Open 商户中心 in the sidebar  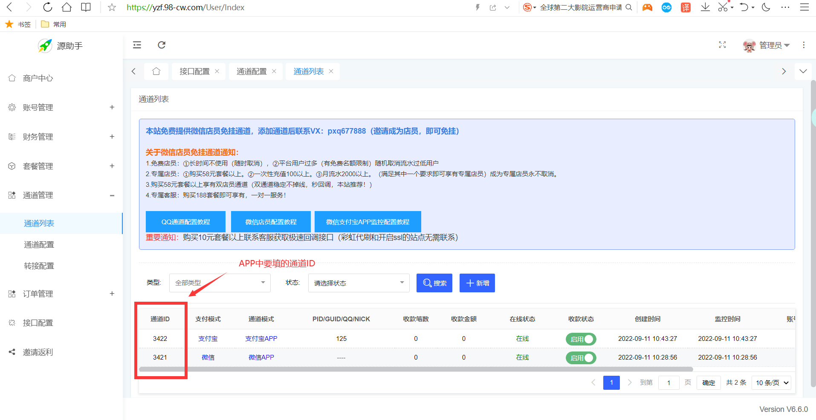[61, 78]
